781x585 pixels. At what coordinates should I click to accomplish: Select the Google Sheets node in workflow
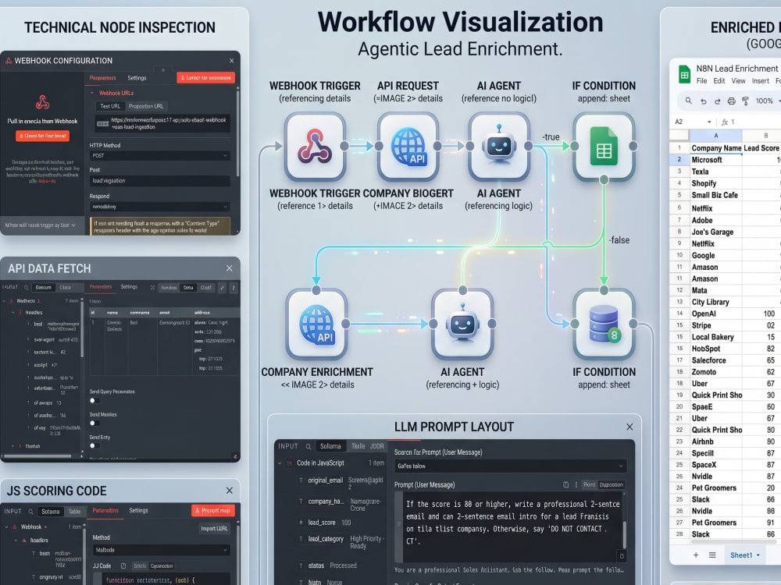point(604,147)
